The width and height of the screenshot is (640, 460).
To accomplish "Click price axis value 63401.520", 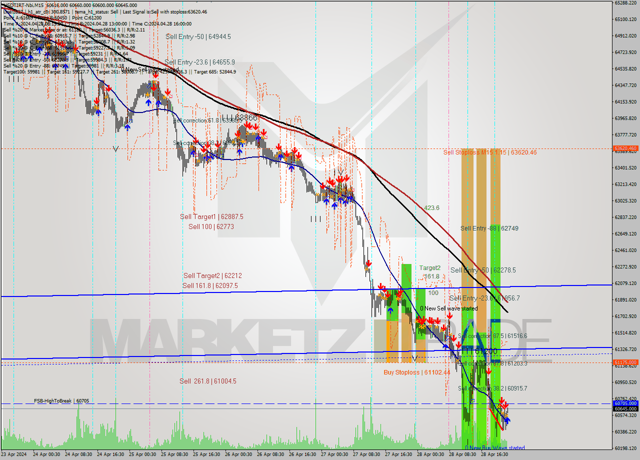I will coord(625,167).
